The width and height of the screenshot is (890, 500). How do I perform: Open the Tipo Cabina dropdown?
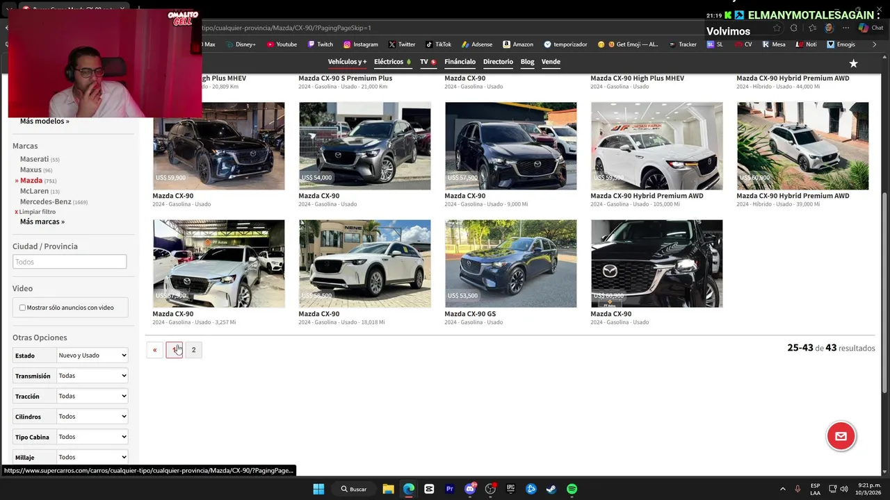click(92, 437)
